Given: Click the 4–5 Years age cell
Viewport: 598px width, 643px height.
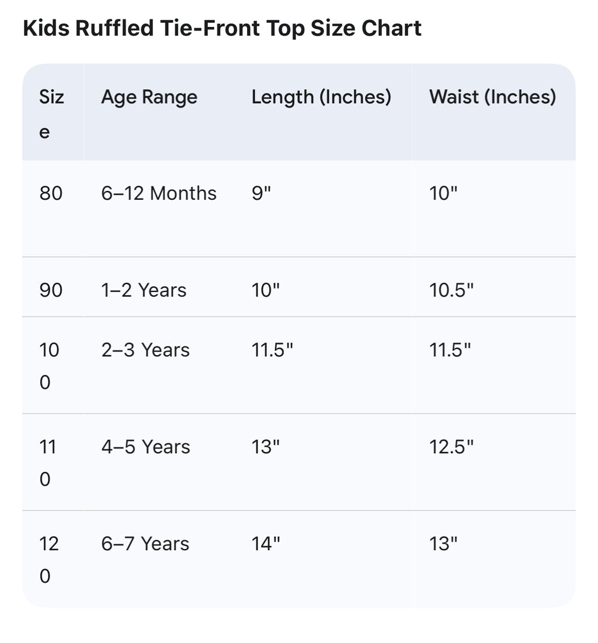Looking at the screenshot, I should (x=145, y=447).
